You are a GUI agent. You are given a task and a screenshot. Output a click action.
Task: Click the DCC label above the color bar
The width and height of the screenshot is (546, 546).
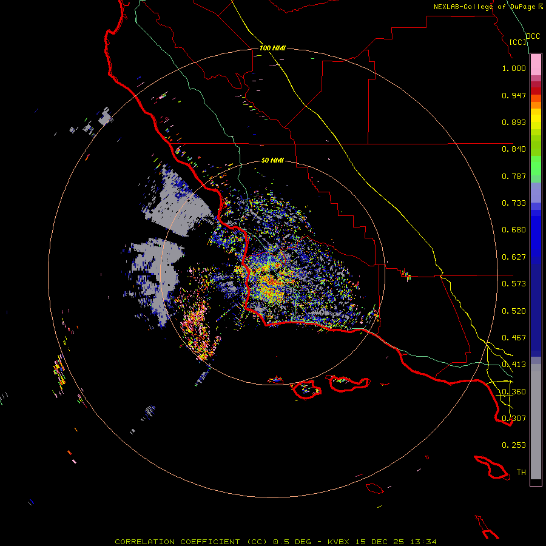tap(533, 36)
